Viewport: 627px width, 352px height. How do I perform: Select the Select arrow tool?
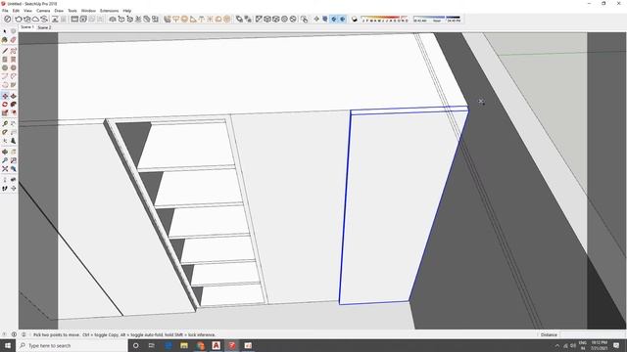(x=5, y=31)
